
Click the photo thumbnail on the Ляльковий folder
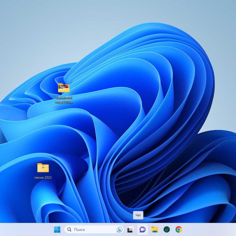coord(63,87)
